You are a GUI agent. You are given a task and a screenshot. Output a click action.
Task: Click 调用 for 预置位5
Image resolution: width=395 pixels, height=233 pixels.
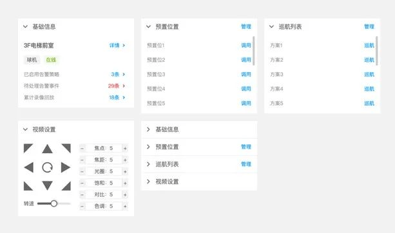[x=246, y=103]
